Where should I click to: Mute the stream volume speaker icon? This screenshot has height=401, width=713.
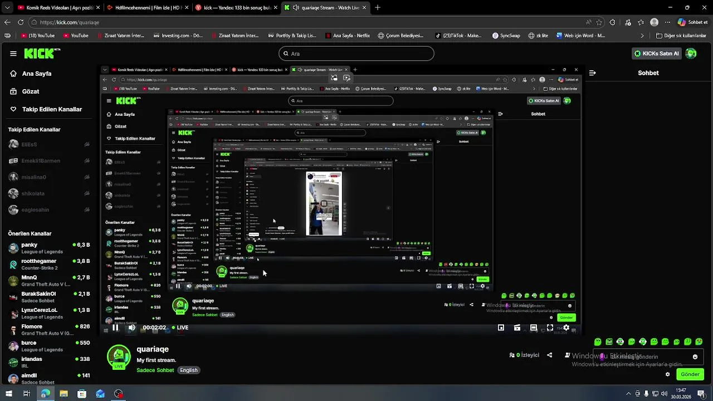click(132, 327)
